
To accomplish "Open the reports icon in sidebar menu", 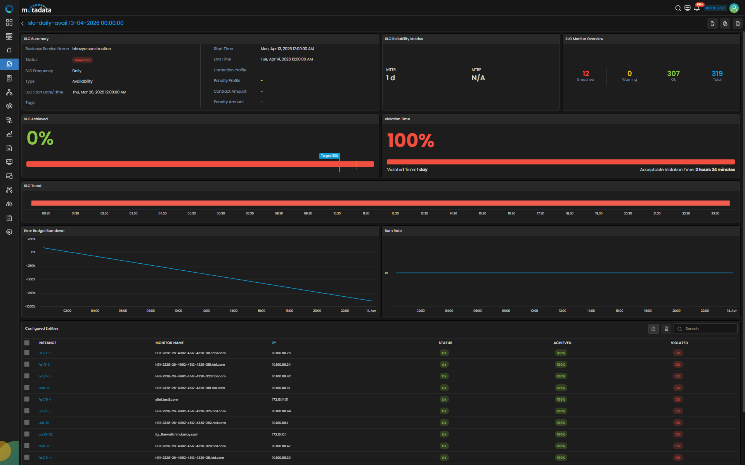I will coord(9,148).
